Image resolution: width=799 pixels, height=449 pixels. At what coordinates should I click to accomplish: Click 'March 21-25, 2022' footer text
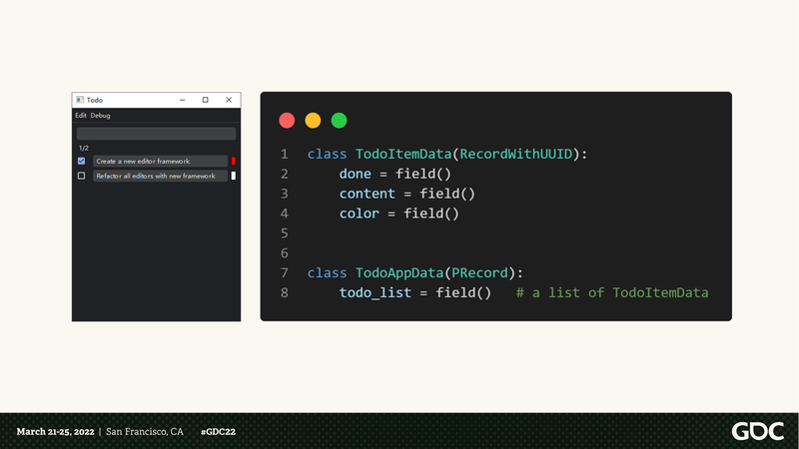coord(55,432)
